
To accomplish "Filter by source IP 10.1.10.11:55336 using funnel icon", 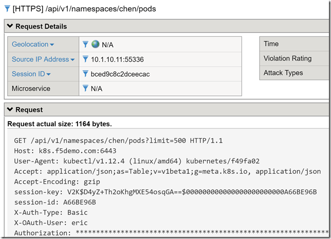I will 86,59.
